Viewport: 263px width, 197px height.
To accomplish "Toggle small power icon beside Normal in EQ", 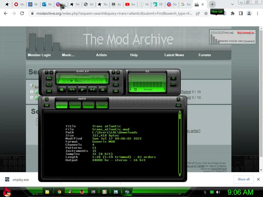I will [x=135, y=90].
